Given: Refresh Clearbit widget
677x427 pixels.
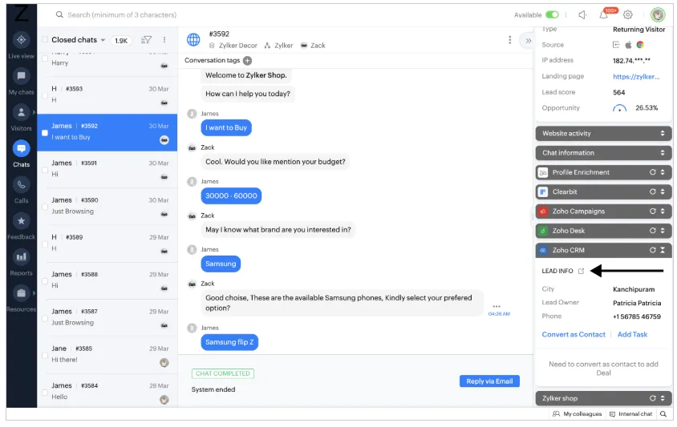Looking at the screenshot, I should pos(653,192).
